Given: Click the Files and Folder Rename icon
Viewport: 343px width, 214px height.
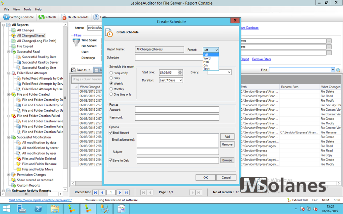Looking at the screenshot, I should click(19, 164).
